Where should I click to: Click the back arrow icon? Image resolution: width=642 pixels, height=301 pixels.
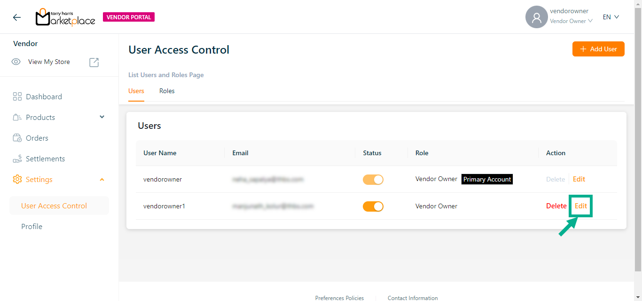(x=17, y=17)
